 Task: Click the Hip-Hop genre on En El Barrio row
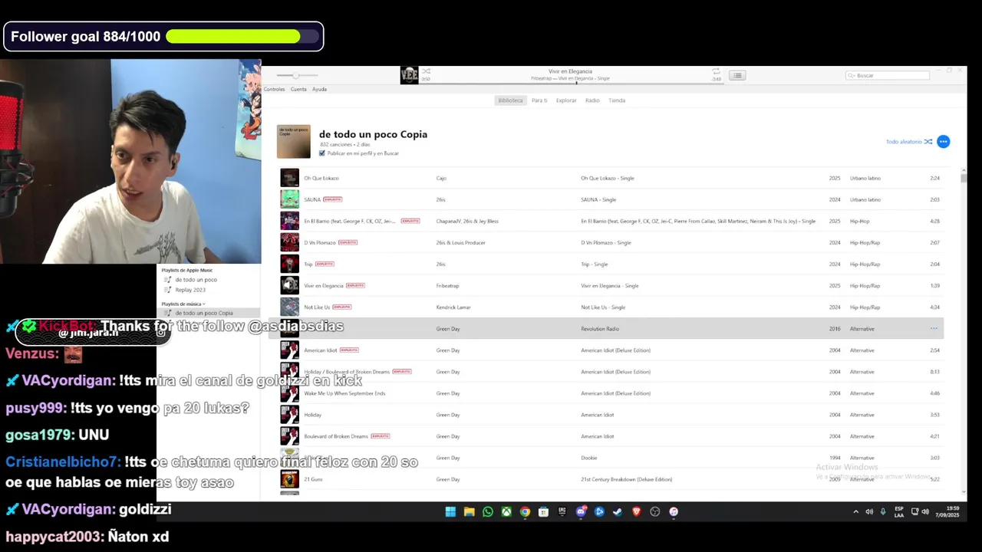pyautogui.click(x=859, y=221)
